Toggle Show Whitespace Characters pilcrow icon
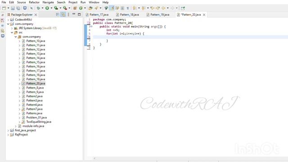This screenshot has width=288, height=162. click(x=128, y=8)
